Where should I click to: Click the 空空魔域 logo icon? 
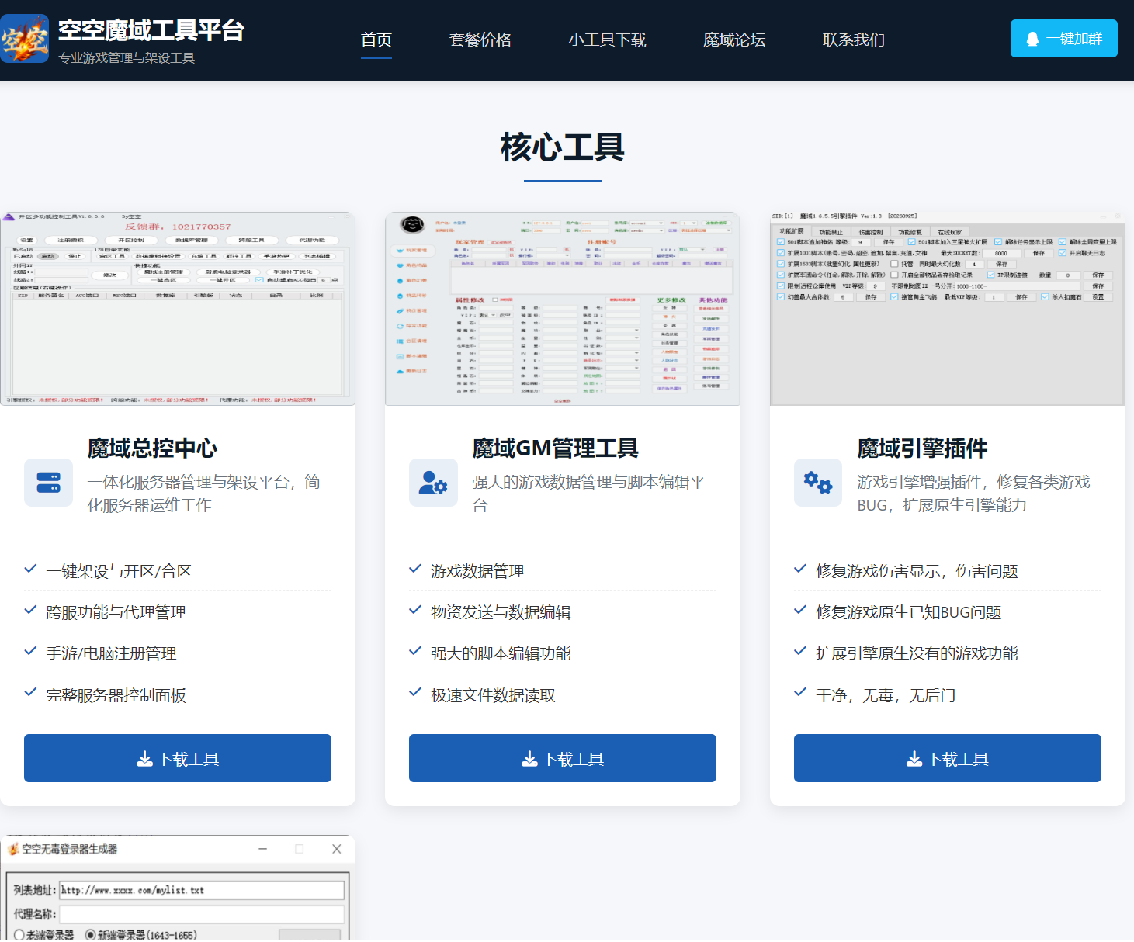tap(24, 39)
